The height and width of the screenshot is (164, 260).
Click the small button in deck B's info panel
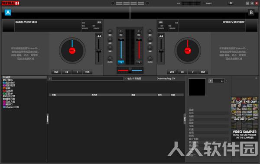click(x=161, y=23)
